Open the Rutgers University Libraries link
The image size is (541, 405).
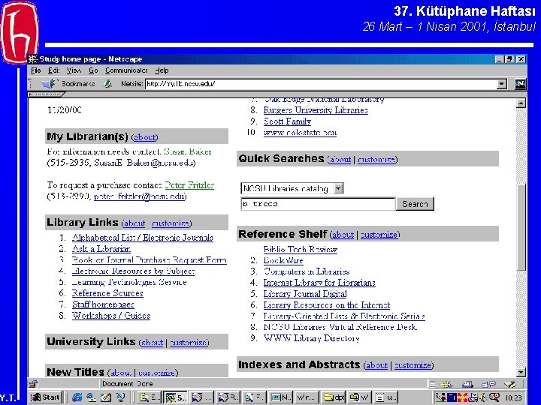coord(316,110)
